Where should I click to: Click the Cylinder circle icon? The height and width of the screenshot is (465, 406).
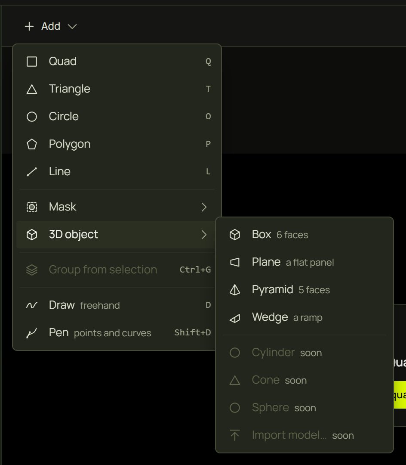point(235,353)
